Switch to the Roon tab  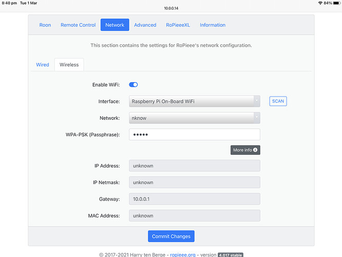pos(45,25)
